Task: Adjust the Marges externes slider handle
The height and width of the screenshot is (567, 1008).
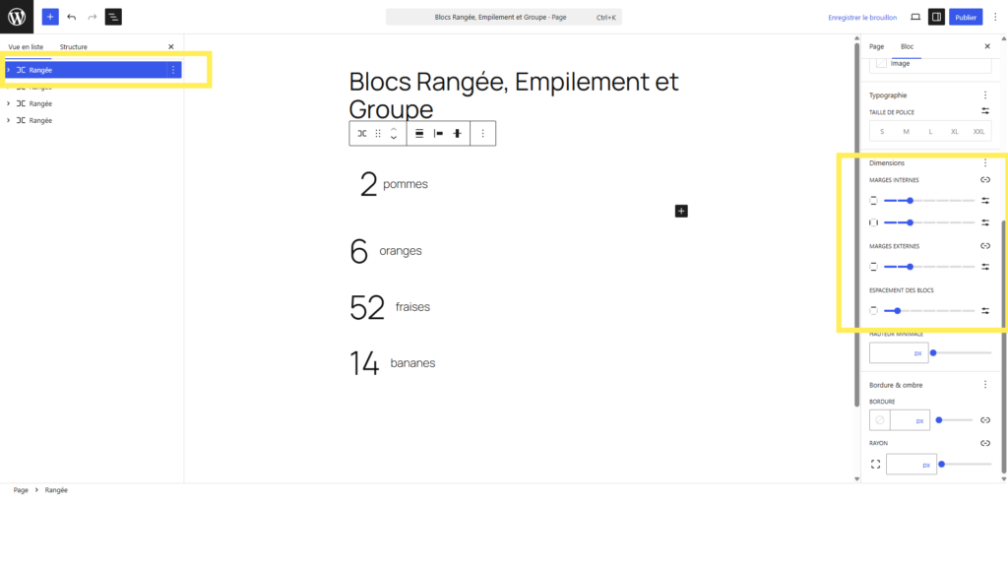Action: coord(910,267)
